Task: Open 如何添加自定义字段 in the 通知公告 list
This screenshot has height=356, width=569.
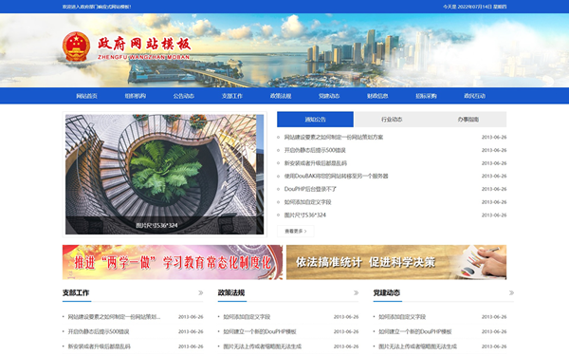Action: pos(307,202)
